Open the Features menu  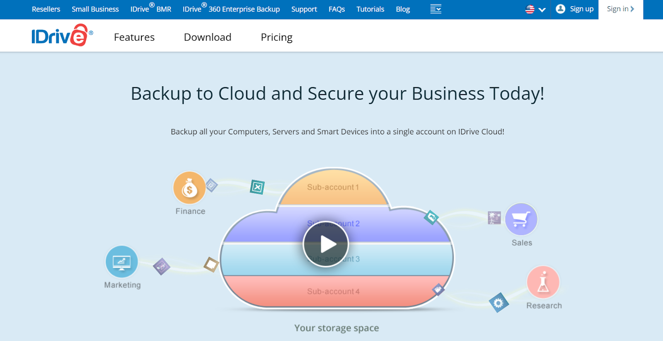[134, 37]
